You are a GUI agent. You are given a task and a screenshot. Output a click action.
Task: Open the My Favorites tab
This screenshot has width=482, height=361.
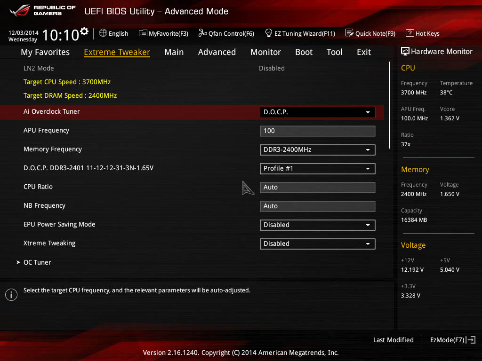[45, 52]
